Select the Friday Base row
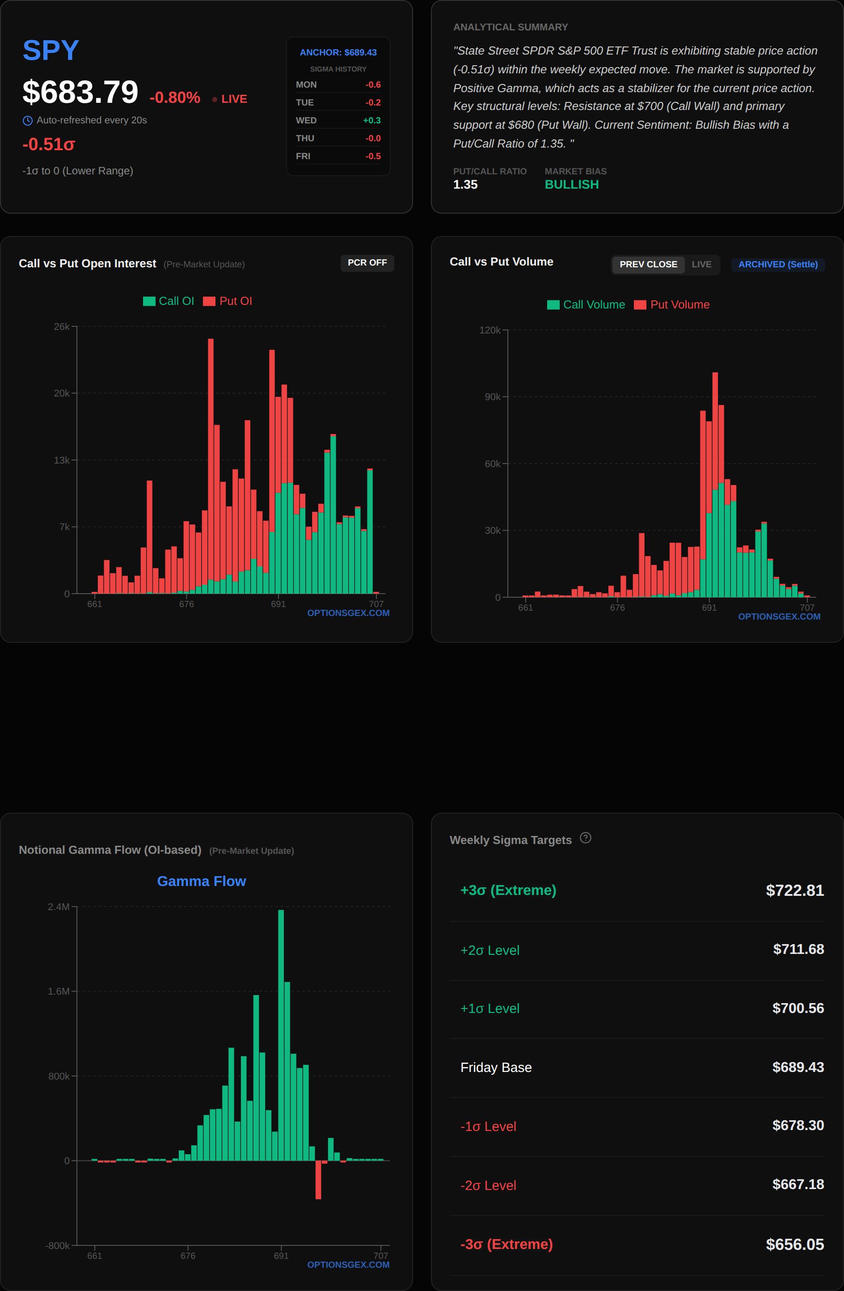This screenshot has height=1291, width=844. 637,1067
